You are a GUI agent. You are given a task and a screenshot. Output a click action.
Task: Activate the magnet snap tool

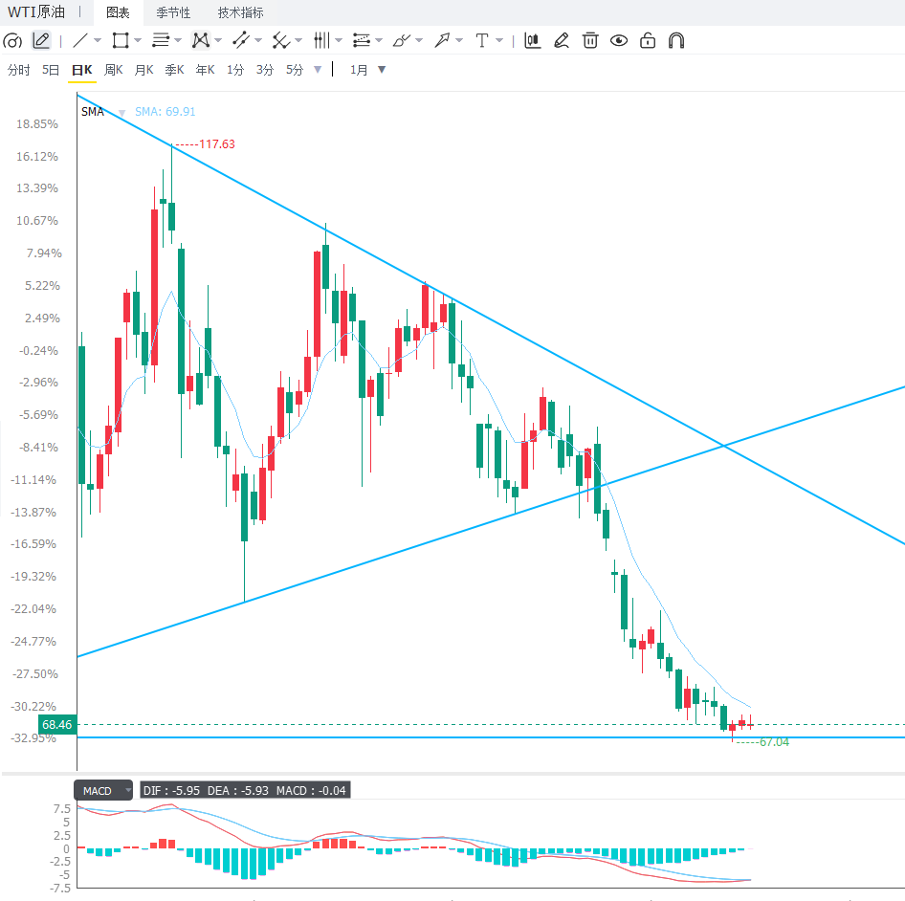tap(675, 40)
